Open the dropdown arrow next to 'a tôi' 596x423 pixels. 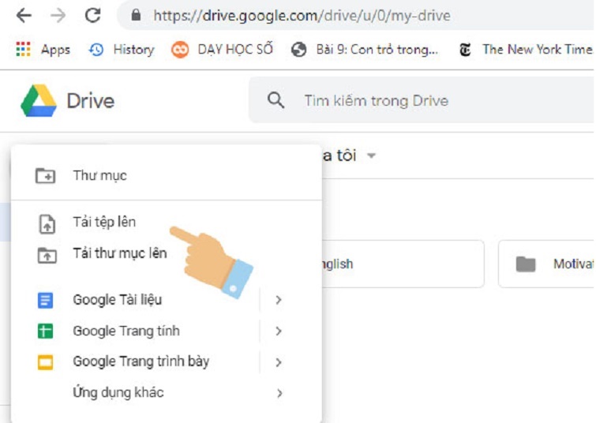[371, 155]
